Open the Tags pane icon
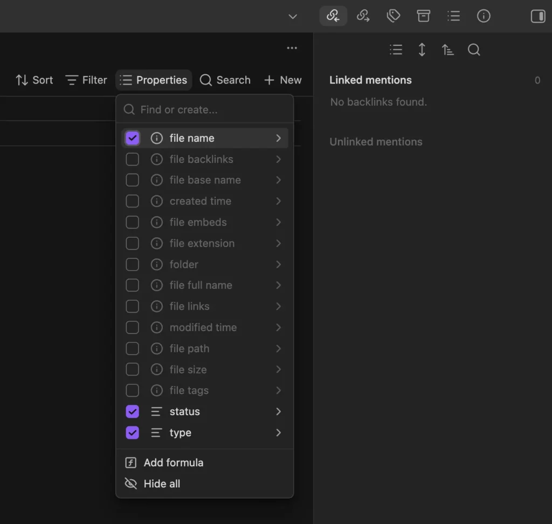The width and height of the screenshot is (552, 524). click(393, 16)
